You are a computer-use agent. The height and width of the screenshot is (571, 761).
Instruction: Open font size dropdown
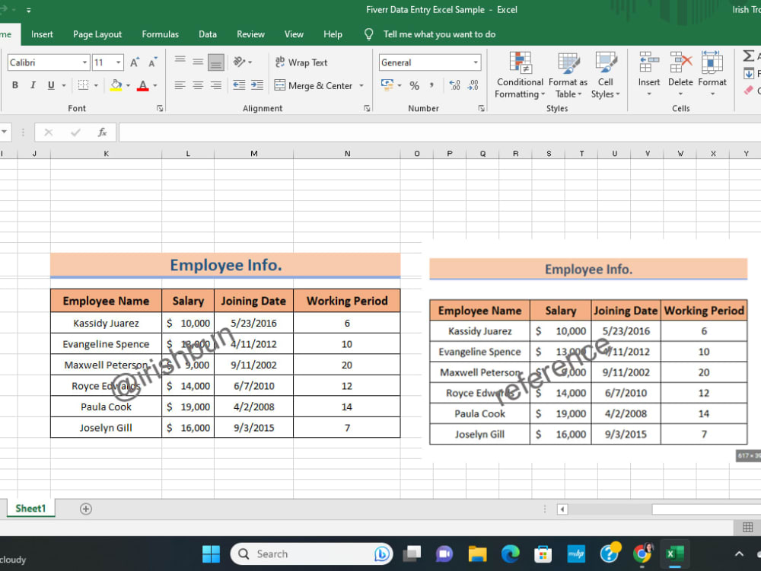(119, 62)
